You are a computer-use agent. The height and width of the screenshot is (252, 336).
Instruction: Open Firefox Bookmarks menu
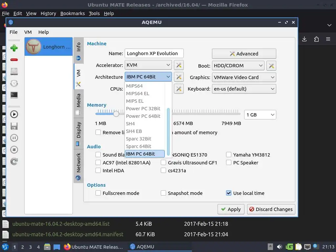coord(73,13)
